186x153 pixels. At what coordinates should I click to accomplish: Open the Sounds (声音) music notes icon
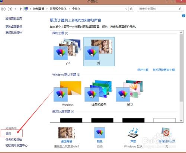point(133,132)
